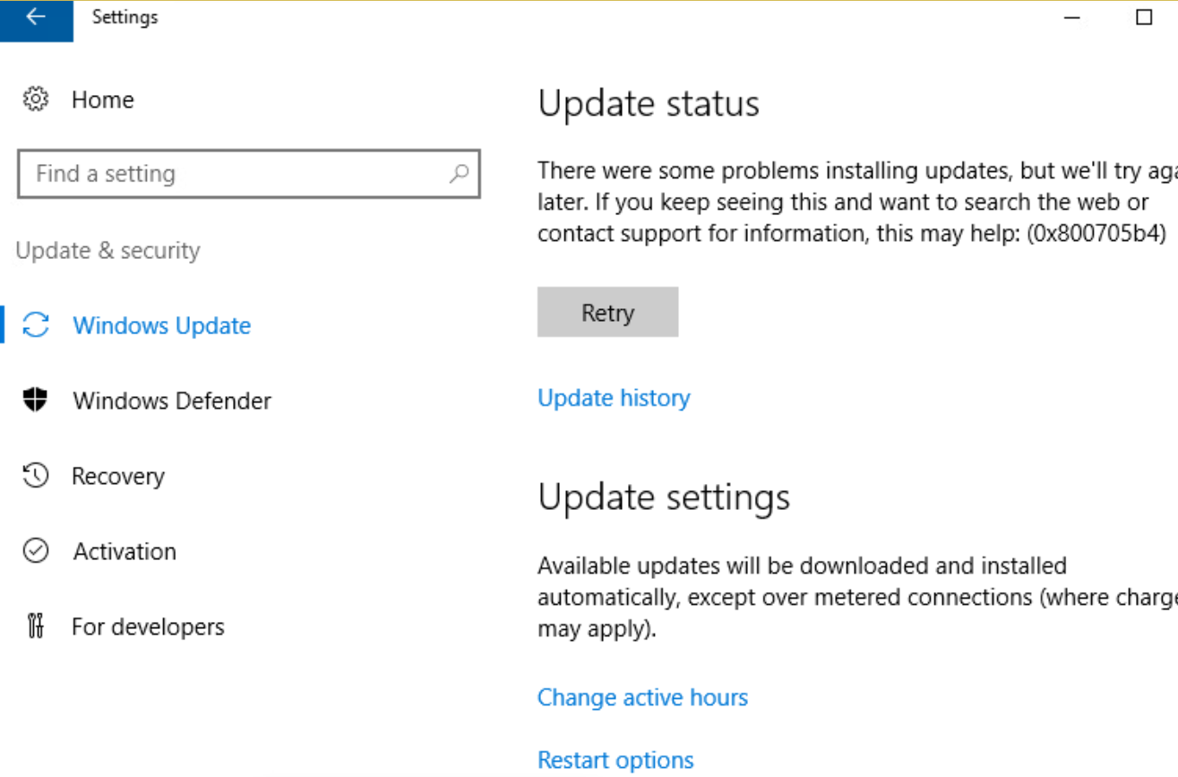Click the Activation checkmark circle icon
Image resolution: width=1178 pixels, height=777 pixels.
click(36, 550)
